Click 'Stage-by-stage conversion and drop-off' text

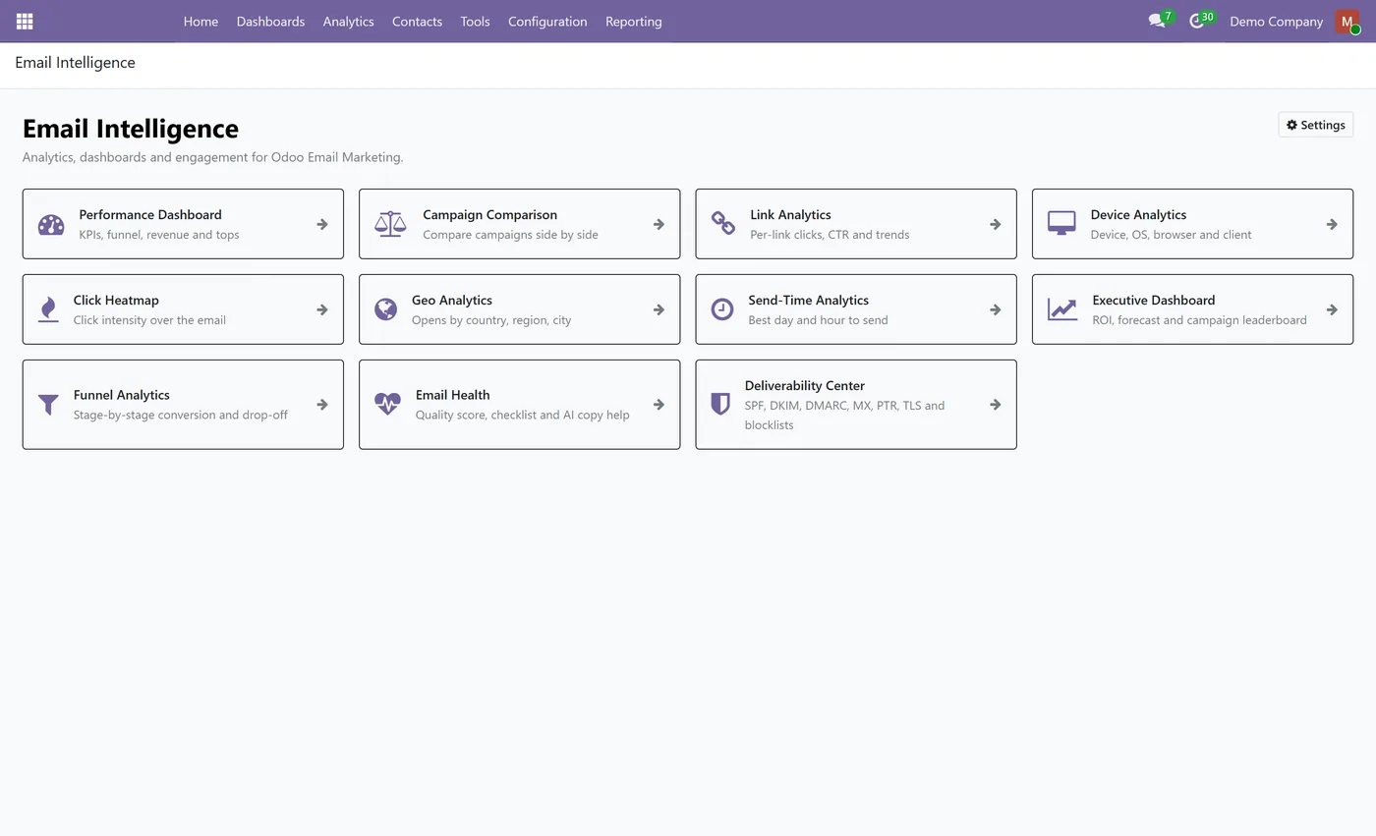pyautogui.click(x=180, y=415)
